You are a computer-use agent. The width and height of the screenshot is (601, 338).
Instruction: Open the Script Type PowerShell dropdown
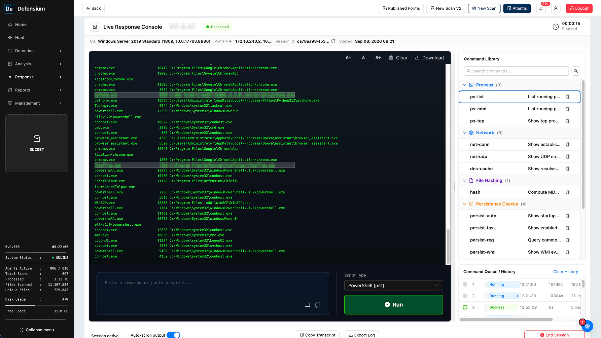393,286
